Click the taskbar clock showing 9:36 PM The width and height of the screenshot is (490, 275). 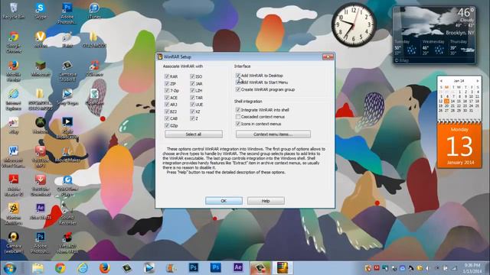pos(472,268)
